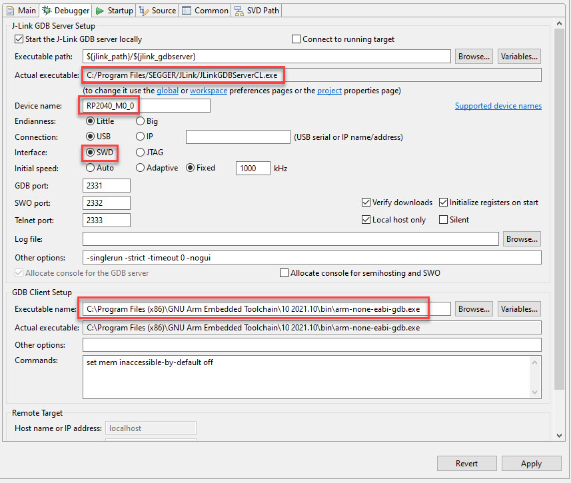571x483 pixels.
Task: Click Variables for GDB client executable
Action: point(518,309)
